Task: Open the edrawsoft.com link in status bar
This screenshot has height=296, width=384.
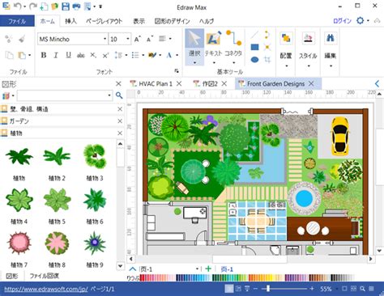Action: 46,290
